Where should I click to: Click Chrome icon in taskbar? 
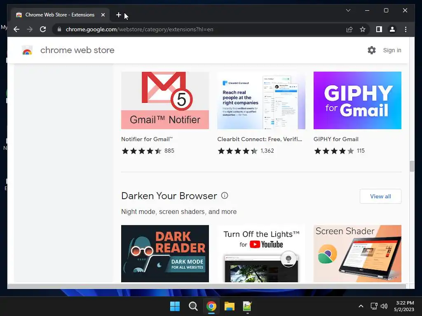pos(211,306)
